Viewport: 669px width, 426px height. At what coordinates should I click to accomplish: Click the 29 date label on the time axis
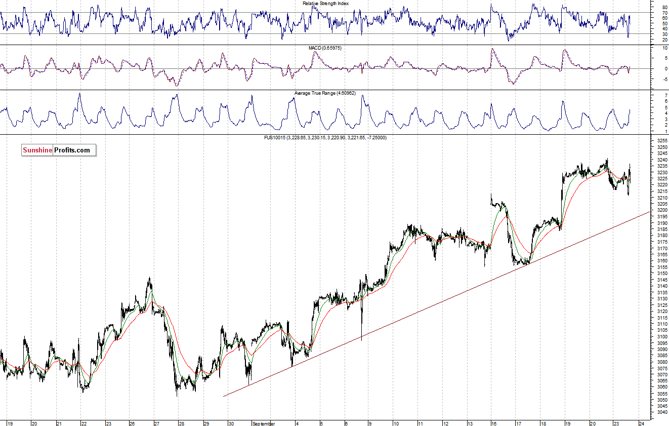click(206, 423)
